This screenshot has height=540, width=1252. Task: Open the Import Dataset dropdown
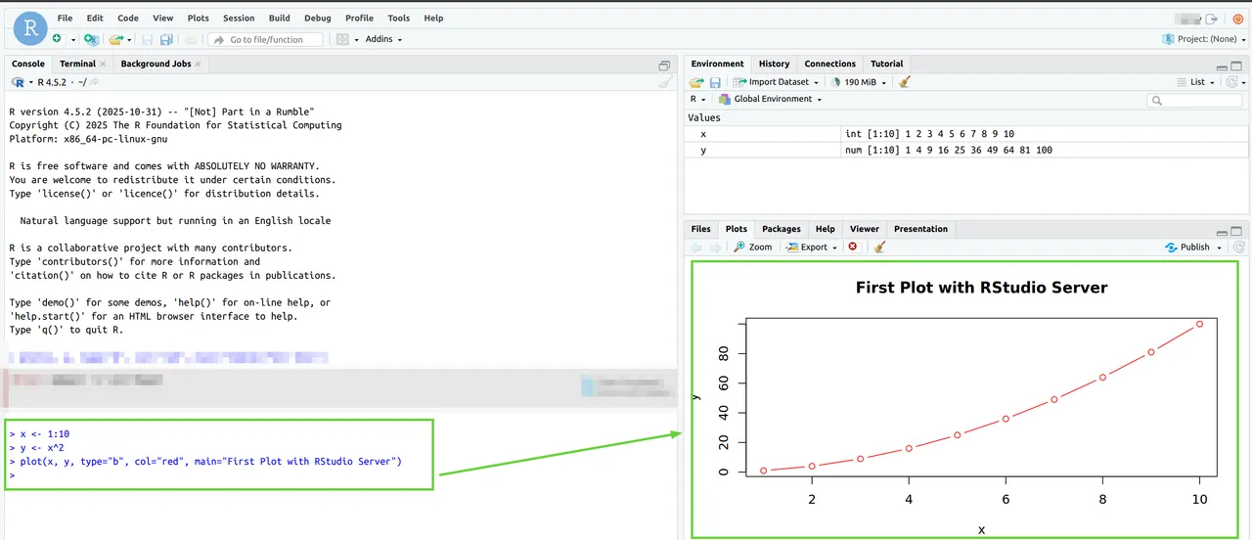[776, 82]
